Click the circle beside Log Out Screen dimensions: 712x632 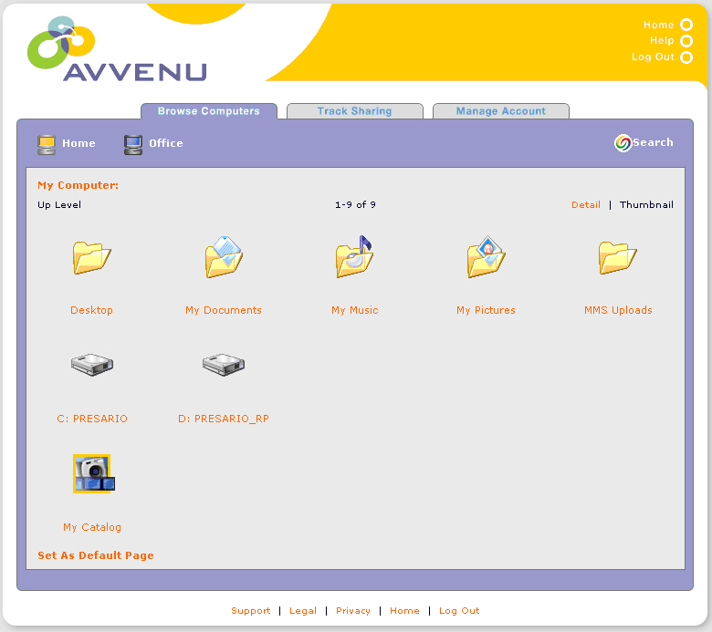pos(686,57)
